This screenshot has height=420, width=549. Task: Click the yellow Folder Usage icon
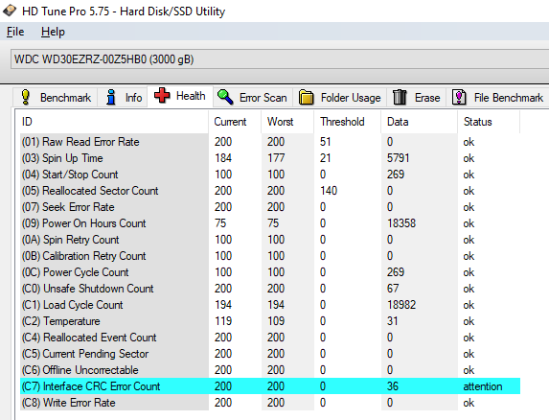pos(306,97)
